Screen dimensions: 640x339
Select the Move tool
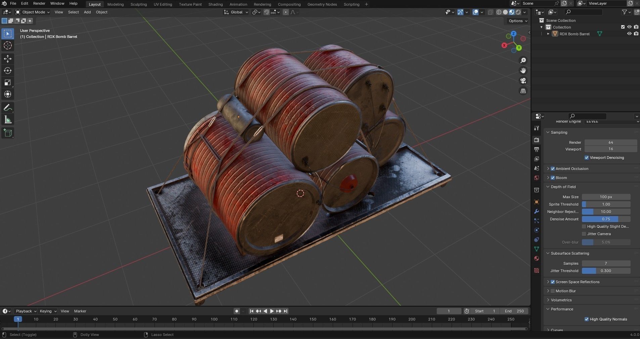click(8, 59)
